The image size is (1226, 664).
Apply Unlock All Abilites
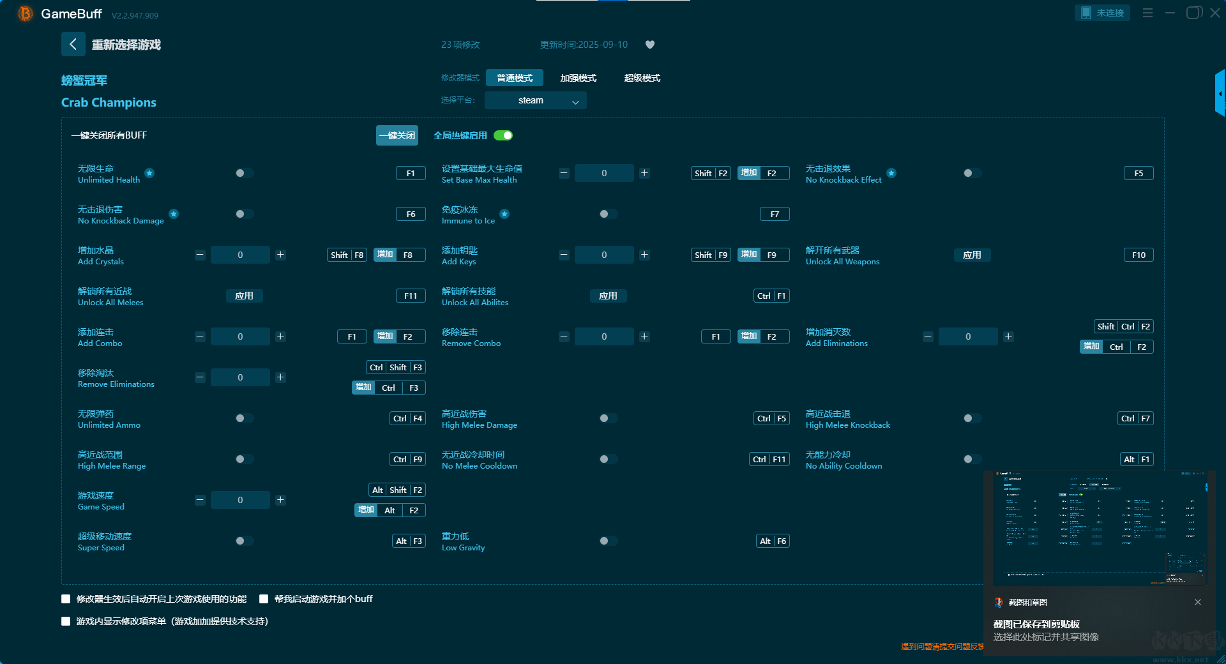pos(608,296)
